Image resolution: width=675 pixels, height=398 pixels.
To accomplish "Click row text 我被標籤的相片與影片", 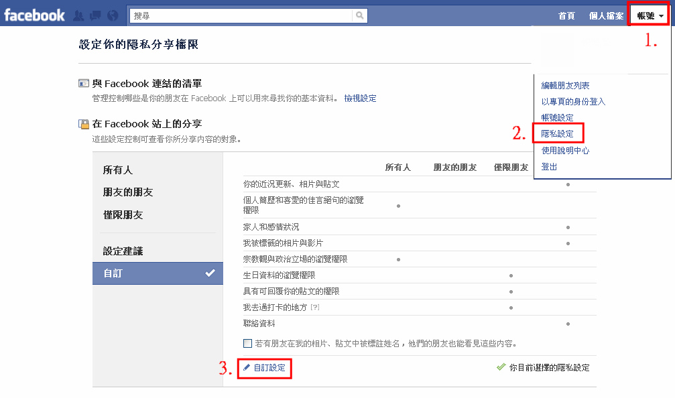I will point(284,243).
